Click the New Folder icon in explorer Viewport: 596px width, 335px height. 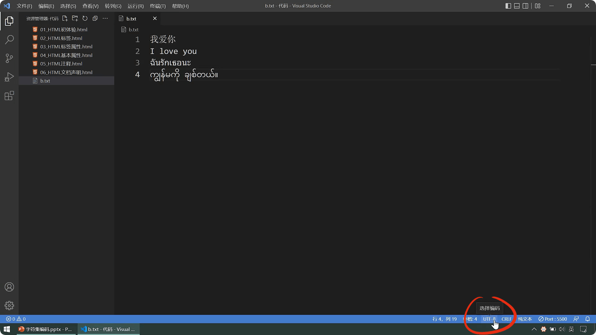(x=75, y=19)
